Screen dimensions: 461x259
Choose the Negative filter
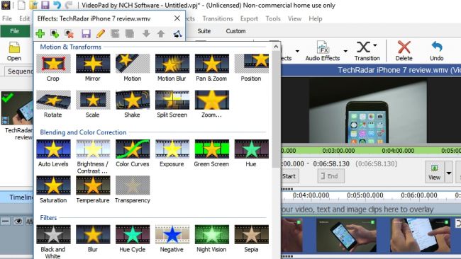pyautogui.click(x=172, y=238)
